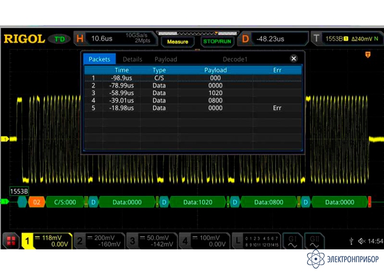This screenshot has width=384, height=274.
Task: Click the Data:0800 decode segment
Action: coord(269,202)
